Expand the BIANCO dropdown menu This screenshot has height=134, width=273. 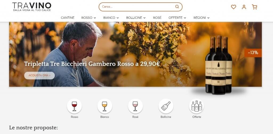coord(111,18)
